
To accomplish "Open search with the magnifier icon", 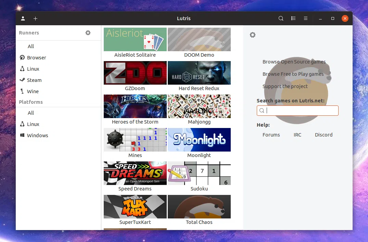I will 281,18.
